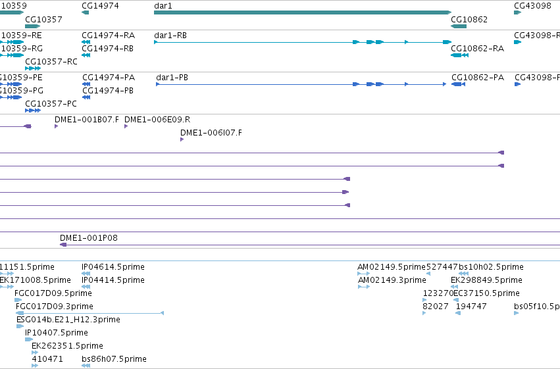Click the CG14974-PA label
Screen dimensions: 560x369
pyautogui.click(x=109, y=78)
